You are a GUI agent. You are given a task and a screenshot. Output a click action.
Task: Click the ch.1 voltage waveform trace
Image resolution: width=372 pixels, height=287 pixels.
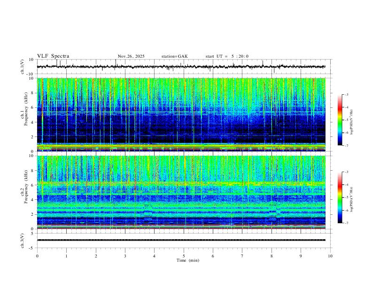(181, 67)
